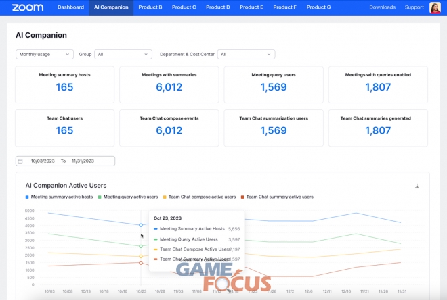Click Team Chat Compose Active Users tooltip row

[196, 249]
